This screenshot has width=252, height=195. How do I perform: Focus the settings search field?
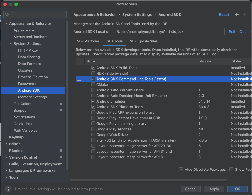(35, 14)
